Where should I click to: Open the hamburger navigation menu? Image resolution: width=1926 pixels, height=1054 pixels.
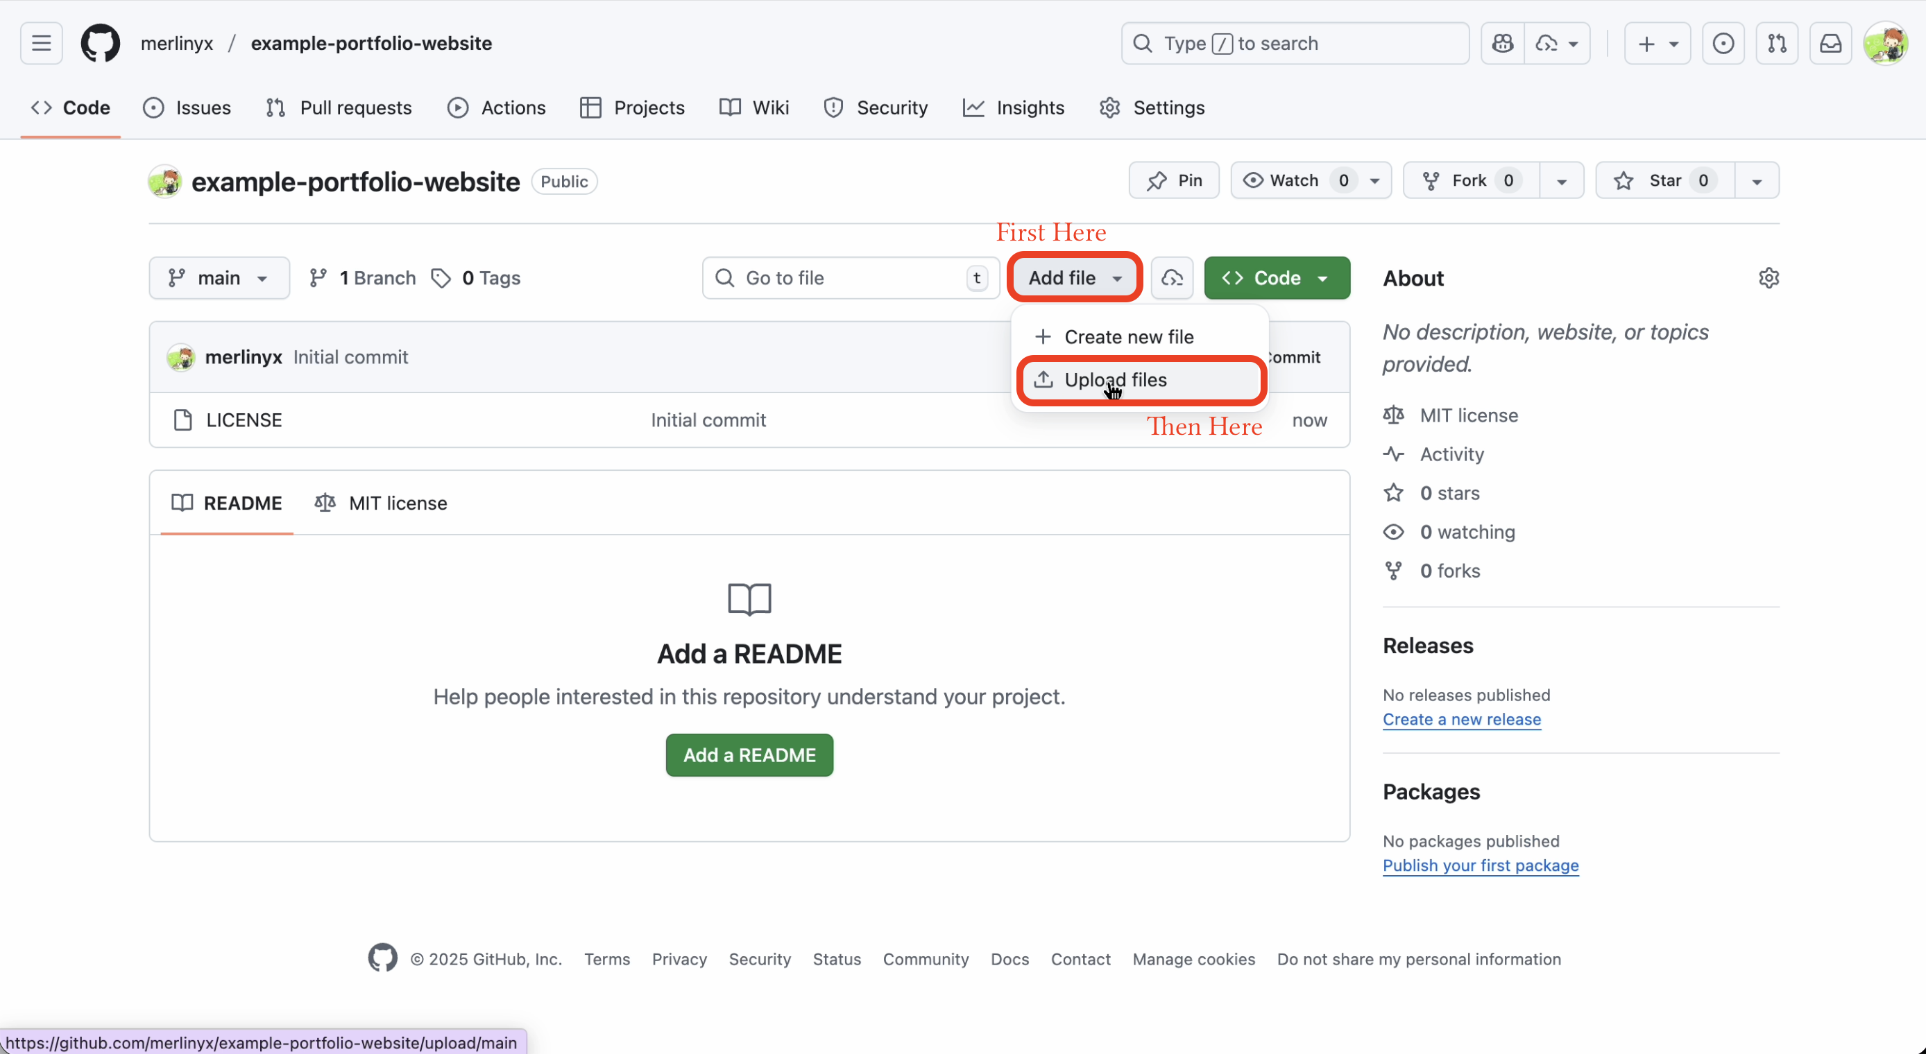(x=41, y=44)
